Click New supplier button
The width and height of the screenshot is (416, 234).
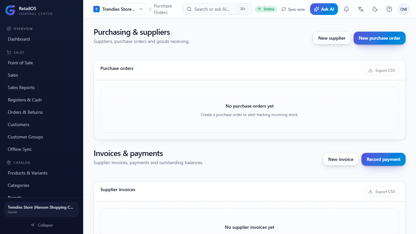click(332, 38)
